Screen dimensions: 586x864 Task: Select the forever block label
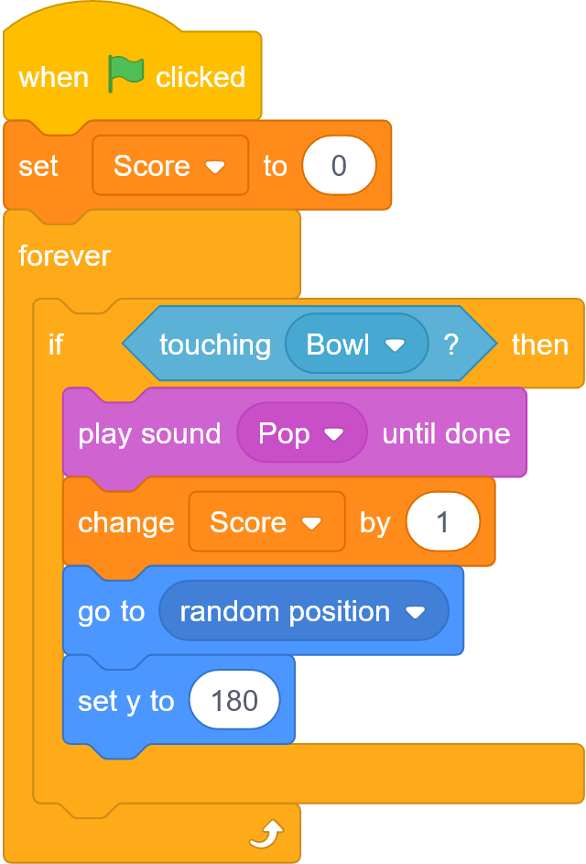point(64,256)
